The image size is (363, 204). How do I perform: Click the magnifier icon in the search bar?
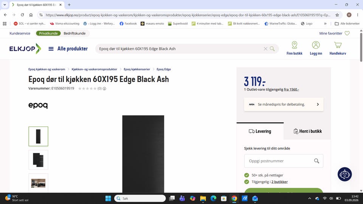point(272,49)
